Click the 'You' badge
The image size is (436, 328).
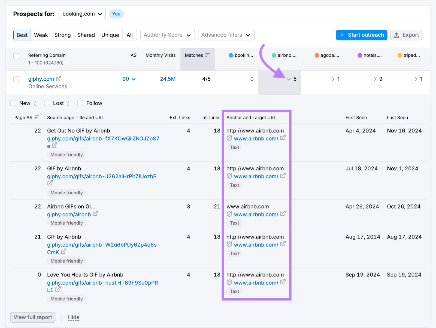pyautogui.click(x=116, y=14)
